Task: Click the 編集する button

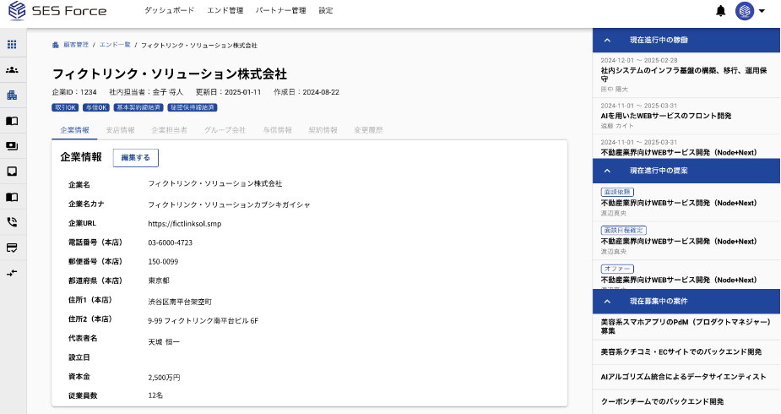Action: 135,157
